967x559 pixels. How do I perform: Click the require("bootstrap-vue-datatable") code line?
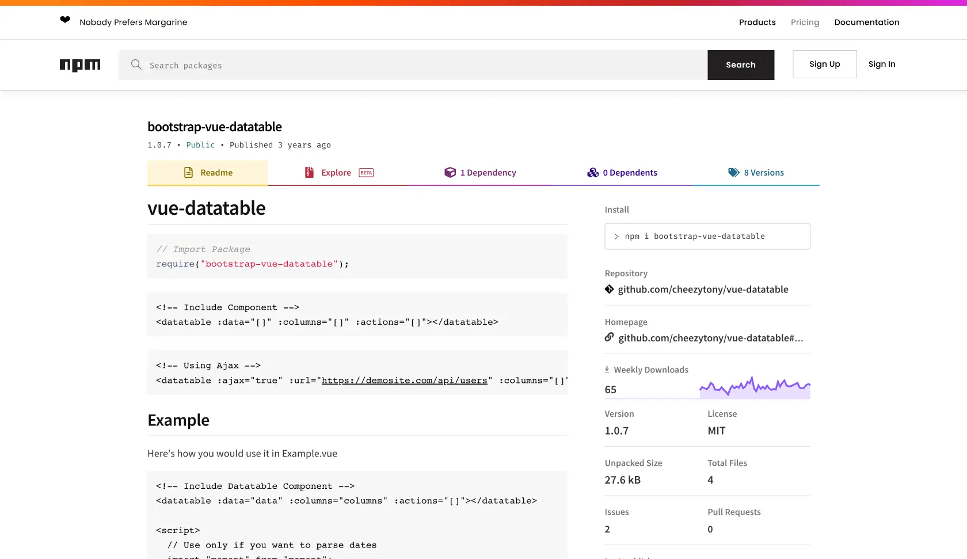pyautogui.click(x=253, y=264)
